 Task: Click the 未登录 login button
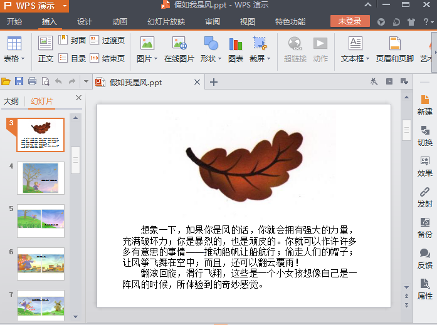pyautogui.click(x=350, y=21)
